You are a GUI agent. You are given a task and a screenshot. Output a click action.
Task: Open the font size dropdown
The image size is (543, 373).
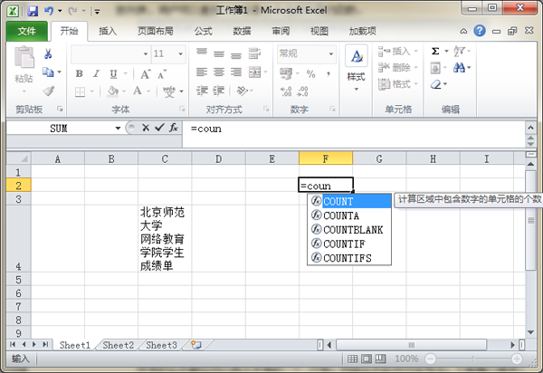point(181,53)
